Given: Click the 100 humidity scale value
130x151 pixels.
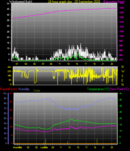Looking at the screenshot, I should [x=4, y=94].
